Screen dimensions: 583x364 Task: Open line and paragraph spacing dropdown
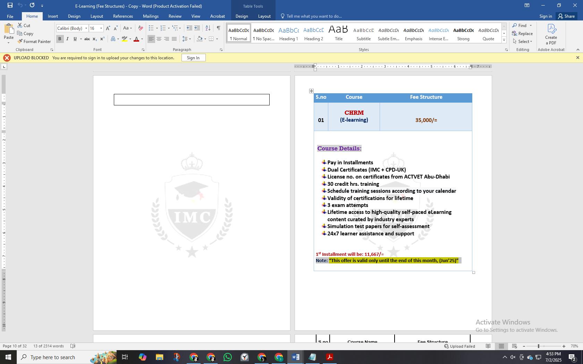[x=187, y=39]
